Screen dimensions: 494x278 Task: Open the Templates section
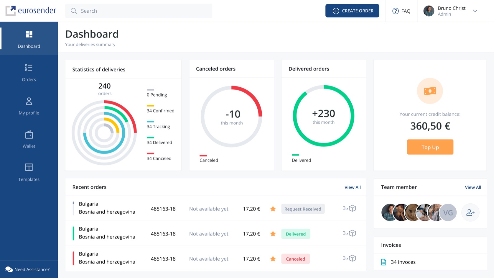[x=29, y=172]
